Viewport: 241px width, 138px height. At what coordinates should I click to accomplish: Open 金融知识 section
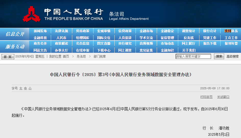(167, 50)
